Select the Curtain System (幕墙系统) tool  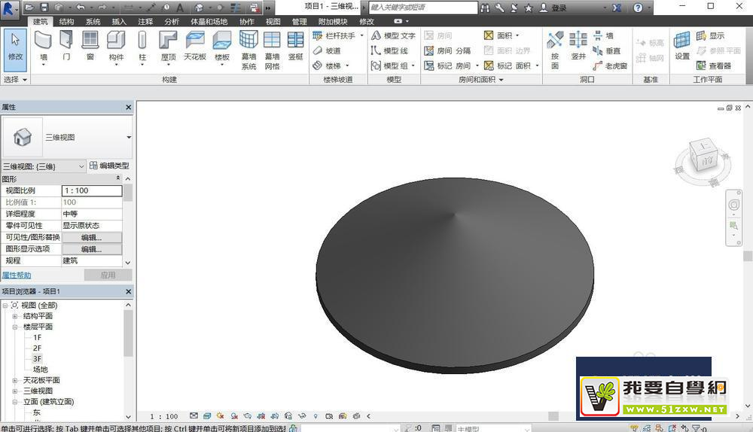point(248,50)
